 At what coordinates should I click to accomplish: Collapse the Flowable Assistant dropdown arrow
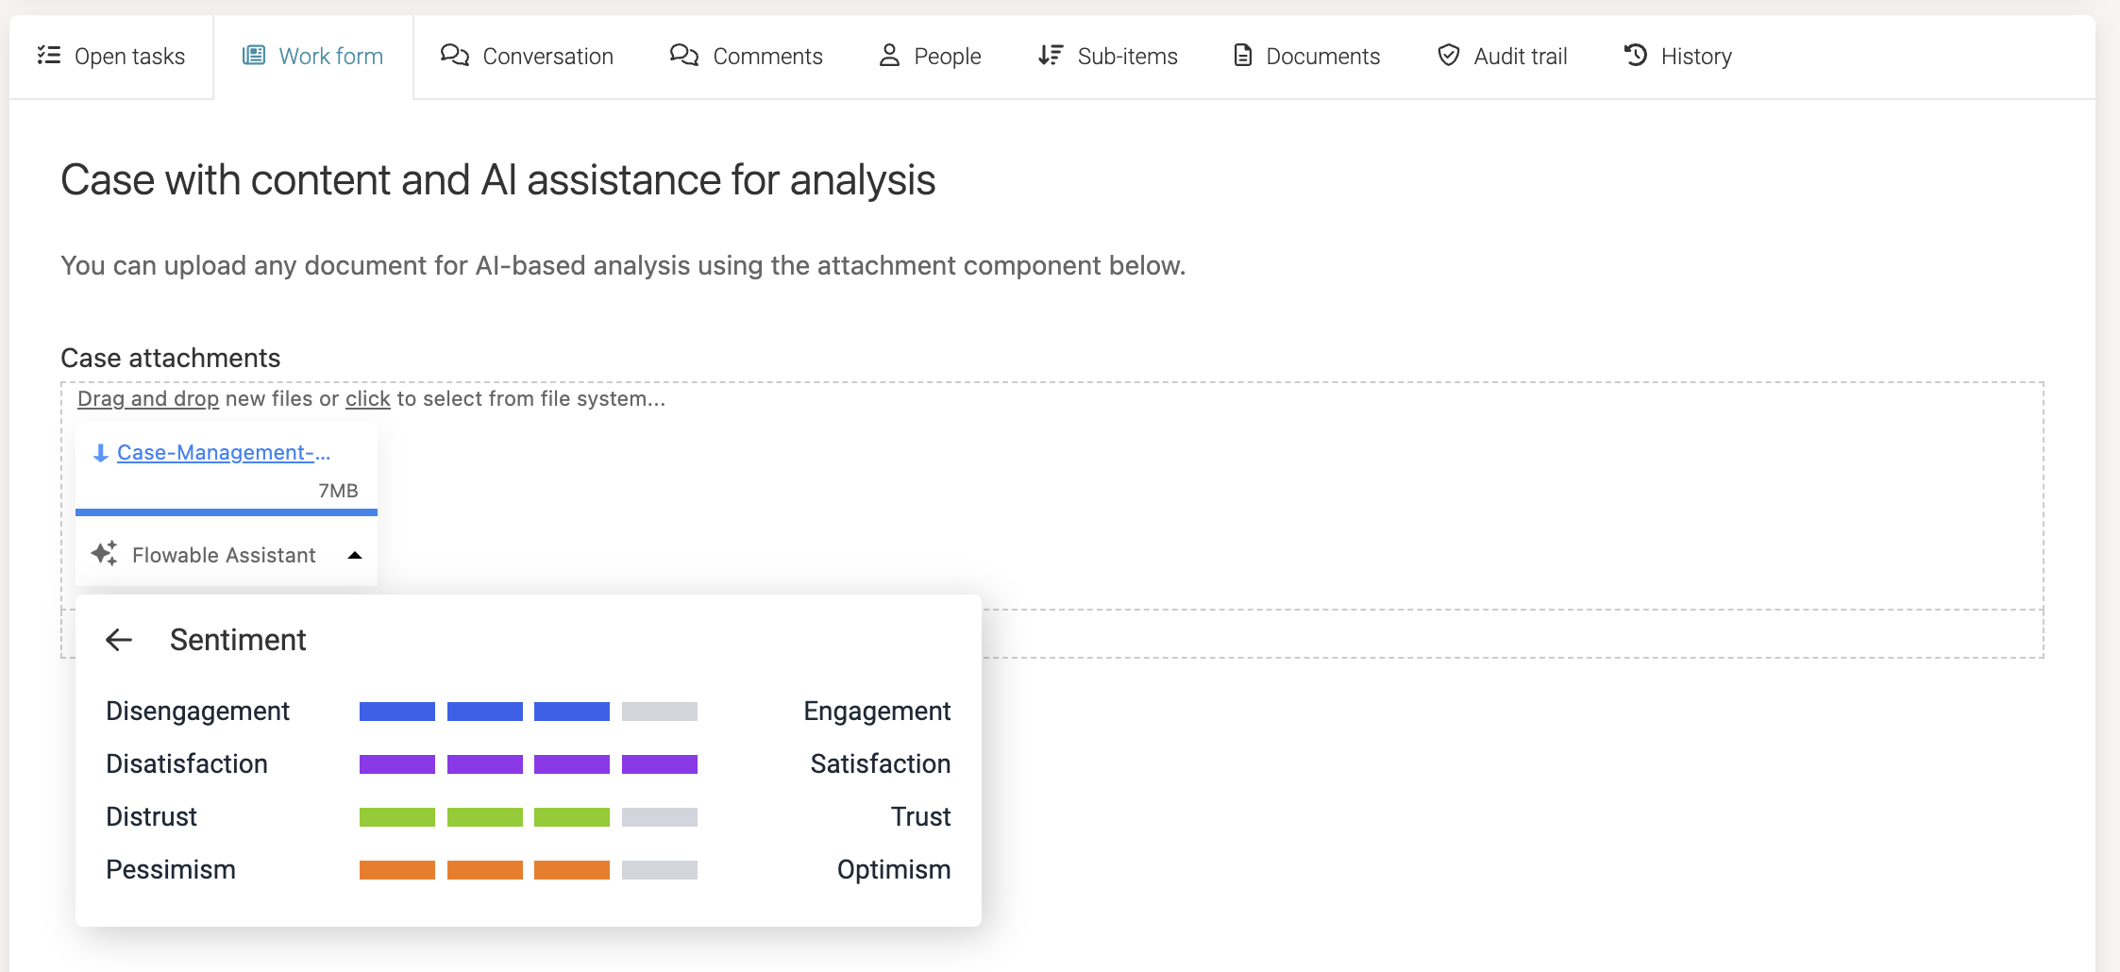355,555
